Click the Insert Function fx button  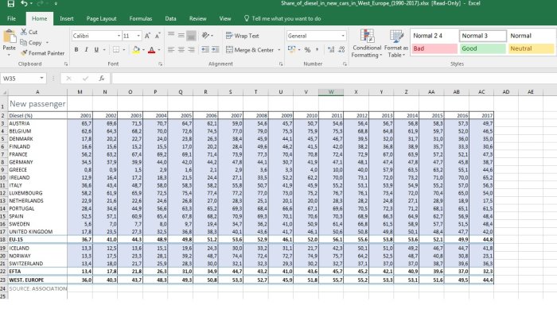[x=102, y=79]
